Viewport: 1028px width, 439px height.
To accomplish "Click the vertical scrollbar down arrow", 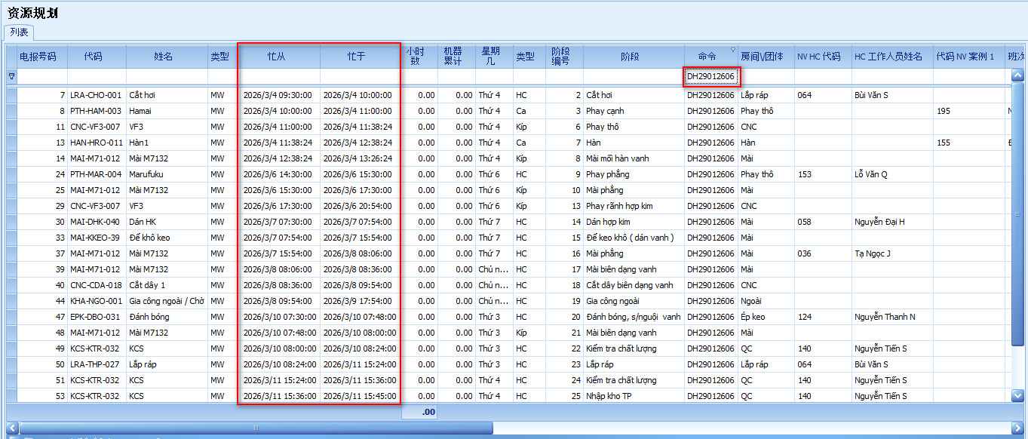I will [1017, 395].
